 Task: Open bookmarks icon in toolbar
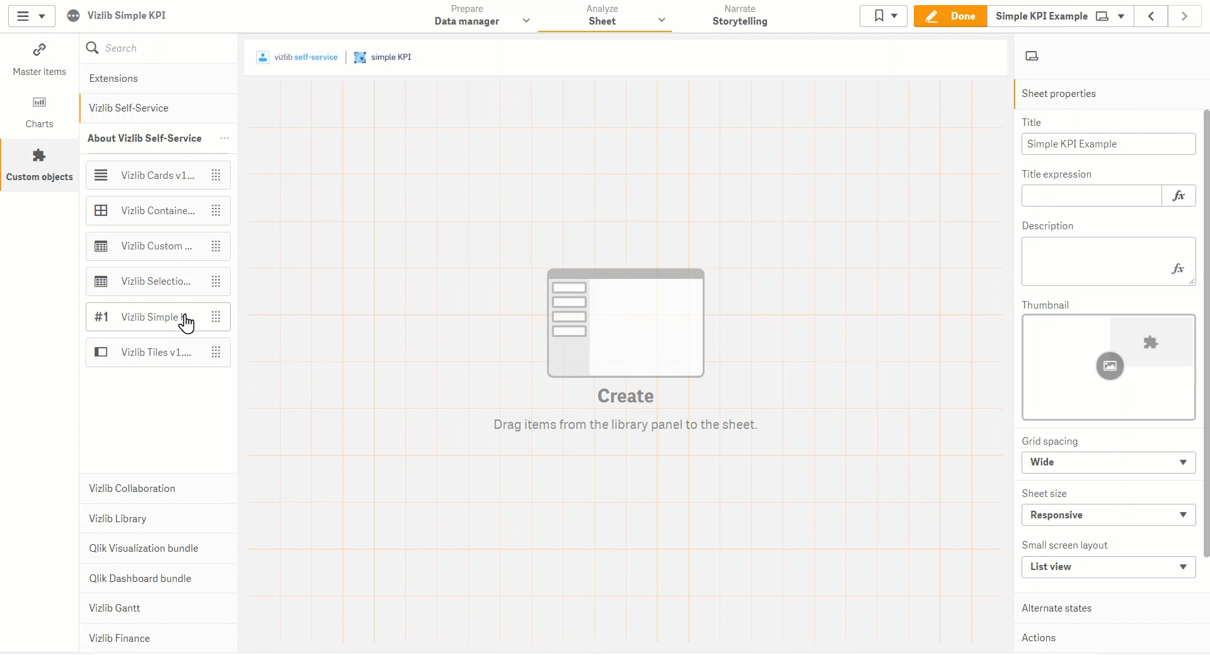click(884, 16)
